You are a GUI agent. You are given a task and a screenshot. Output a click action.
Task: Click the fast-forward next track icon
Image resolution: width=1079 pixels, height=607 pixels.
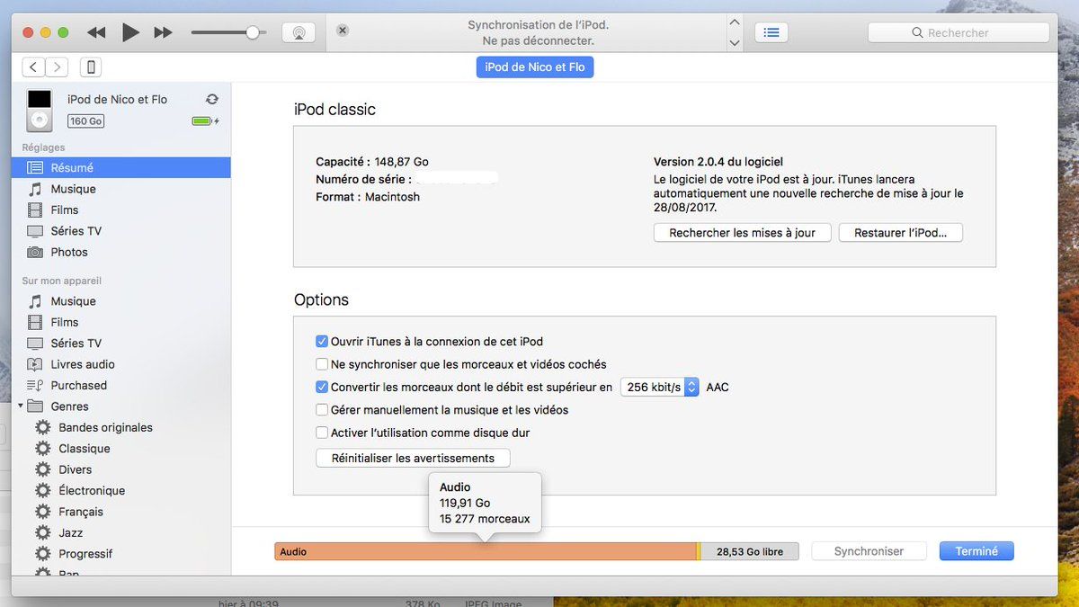pyautogui.click(x=163, y=32)
